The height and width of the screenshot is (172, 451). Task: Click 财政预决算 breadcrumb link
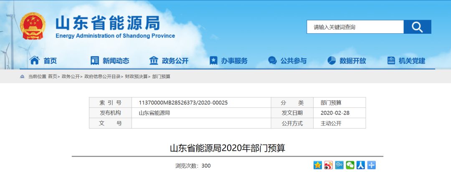(x=136, y=77)
